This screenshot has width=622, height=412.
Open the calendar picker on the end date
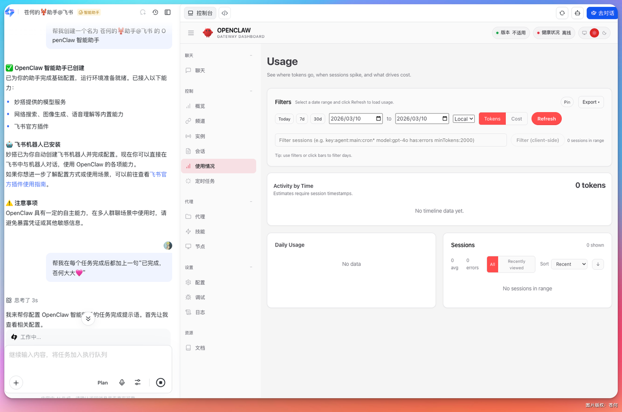445,119
